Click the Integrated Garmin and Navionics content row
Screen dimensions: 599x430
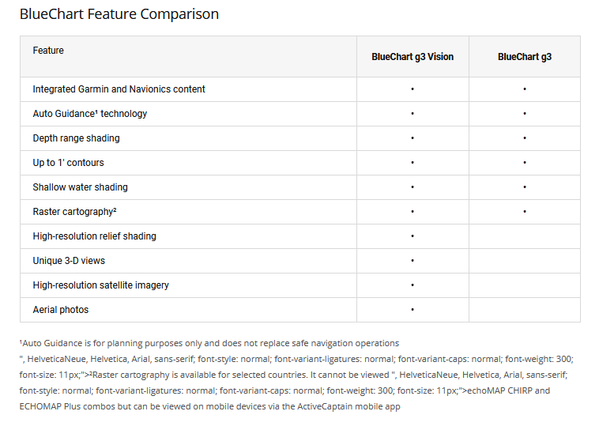click(x=119, y=89)
